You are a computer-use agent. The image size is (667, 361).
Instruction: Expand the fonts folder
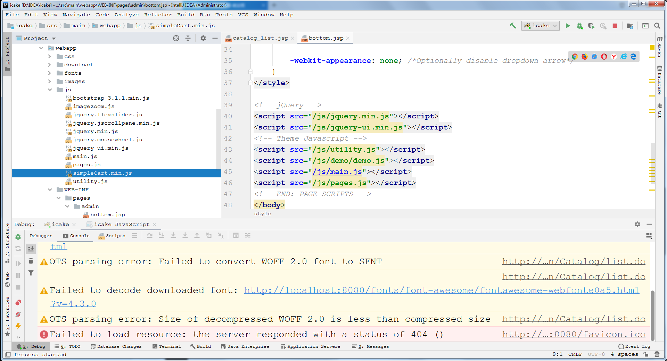50,73
